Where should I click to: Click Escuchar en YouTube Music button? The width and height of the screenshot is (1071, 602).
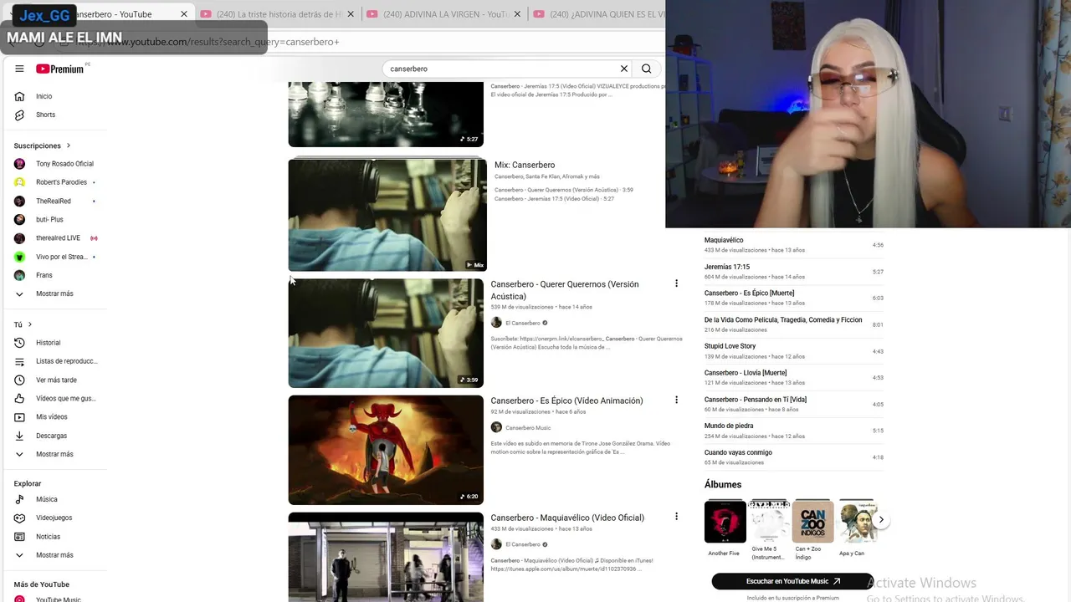click(x=792, y=581)
